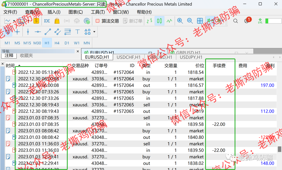Switch to the USDCHF,H1 chart tab
Image resolution: width=282 pixels, height=170 pixels.
click(128, 57)
